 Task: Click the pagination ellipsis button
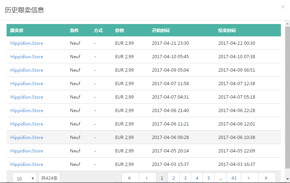tap(220, 178)
